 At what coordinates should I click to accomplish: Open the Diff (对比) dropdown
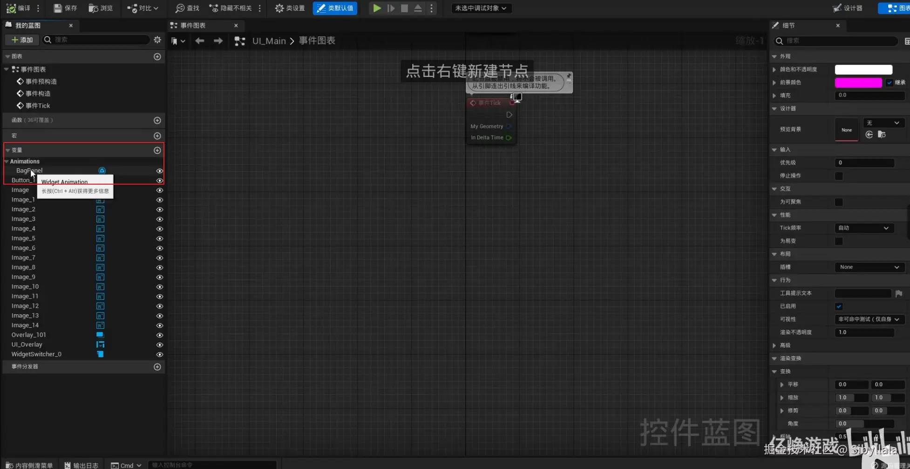(x=143, y=8)
